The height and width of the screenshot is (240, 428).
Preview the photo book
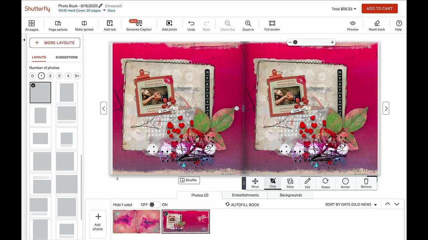[x=353, y=25]
